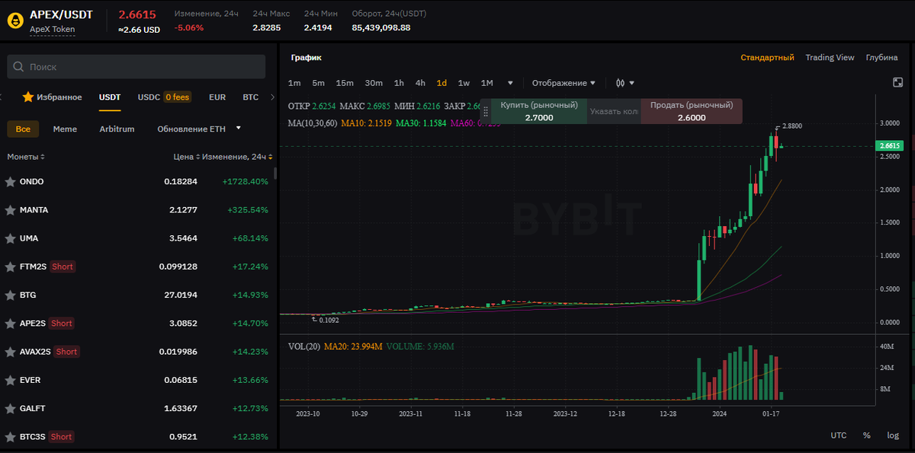Switch to Глубина depth chart

(x=881, y=57)
